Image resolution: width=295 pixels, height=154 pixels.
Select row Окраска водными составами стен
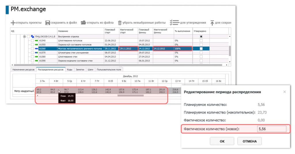pos(81,61)
